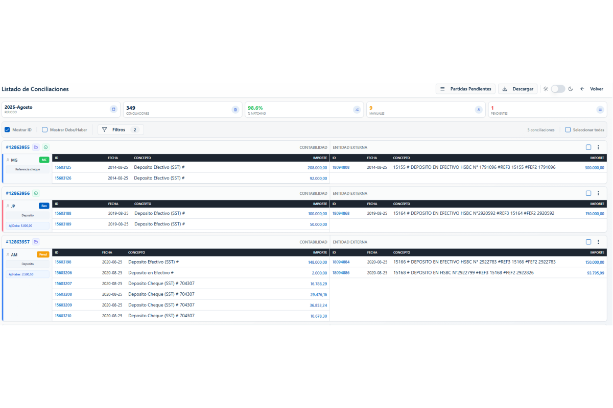
Task: Click the equals icon in the Pendientes card
Action: (x=600, y=110)
